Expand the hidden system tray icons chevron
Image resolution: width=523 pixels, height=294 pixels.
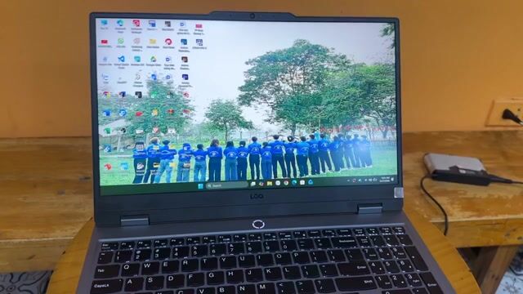coord(349,180)
